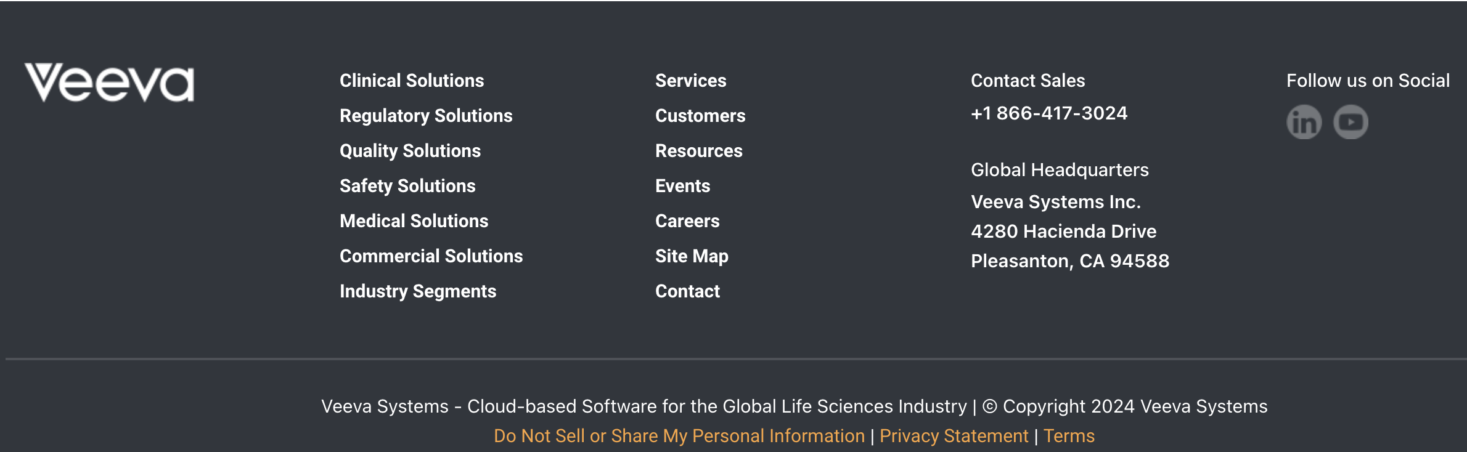This screenshot has height=452, width=1467.
Task: Open Safety Solutions link
Action: [407, 186]
